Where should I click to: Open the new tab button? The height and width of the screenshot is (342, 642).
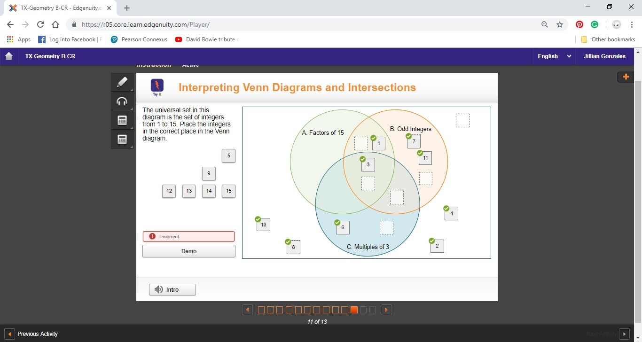tap(127, 8)
